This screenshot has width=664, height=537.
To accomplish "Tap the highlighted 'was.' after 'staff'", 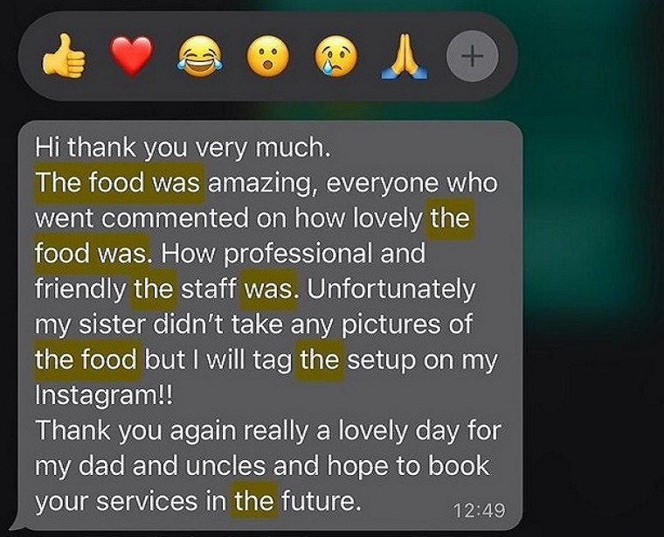I will 270,289.
